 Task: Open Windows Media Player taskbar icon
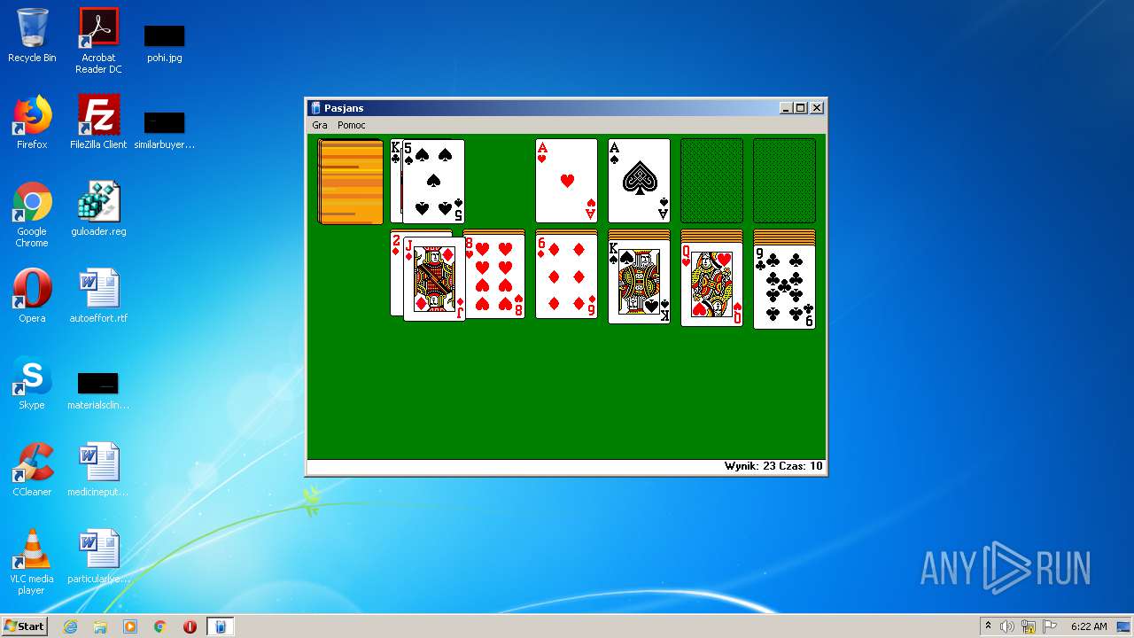tap(130, 626)
